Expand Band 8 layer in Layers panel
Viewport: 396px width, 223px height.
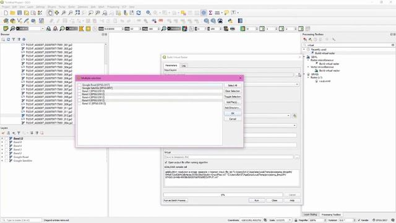tap(2, 142)
